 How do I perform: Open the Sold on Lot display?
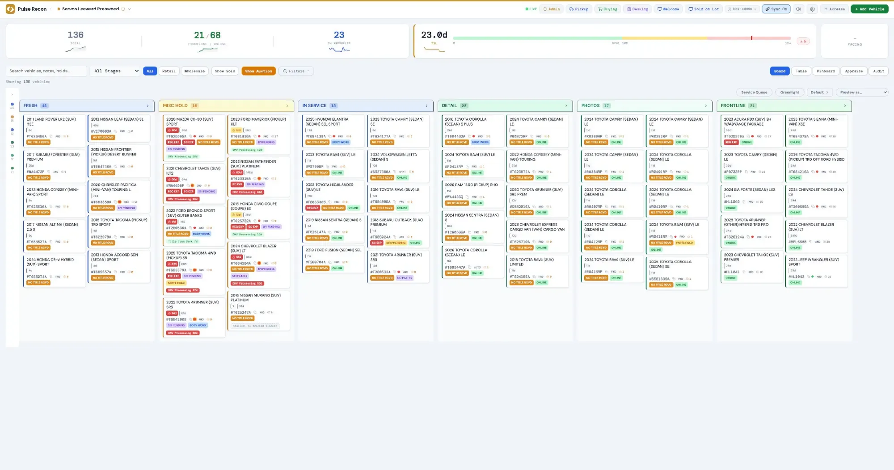tap(704, 9)
